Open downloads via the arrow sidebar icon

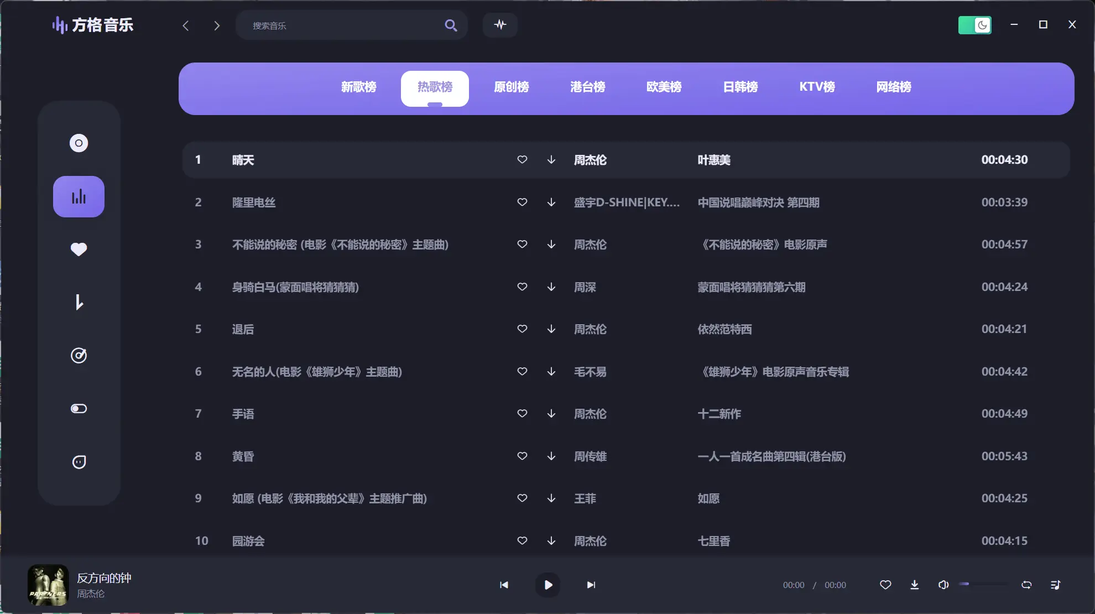79,302
